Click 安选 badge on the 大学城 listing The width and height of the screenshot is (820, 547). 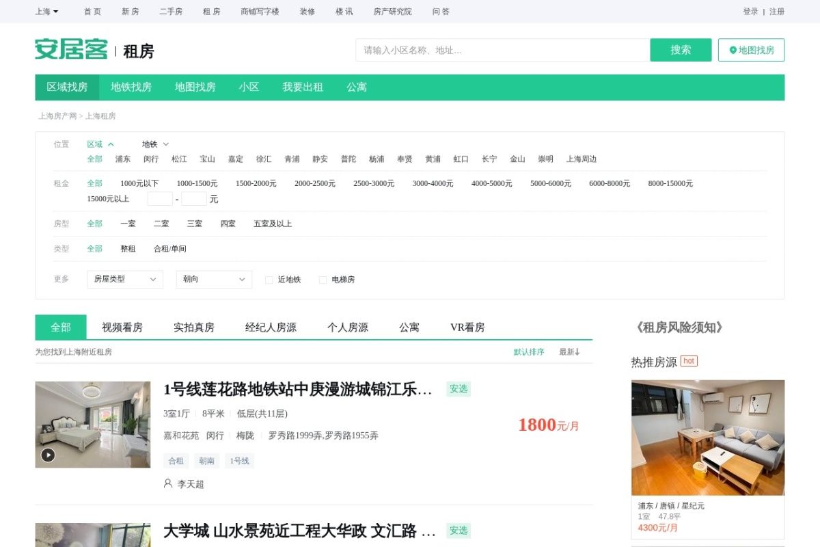[459, 531]
